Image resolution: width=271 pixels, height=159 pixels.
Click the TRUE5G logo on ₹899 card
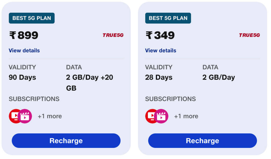(x=113, y=35)
